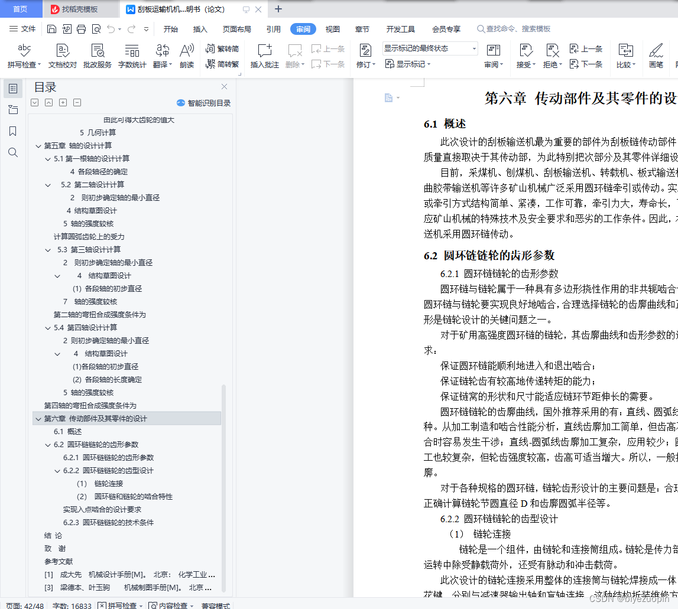Click the 智能识别目录 smart catalog button

click(202, 103)
